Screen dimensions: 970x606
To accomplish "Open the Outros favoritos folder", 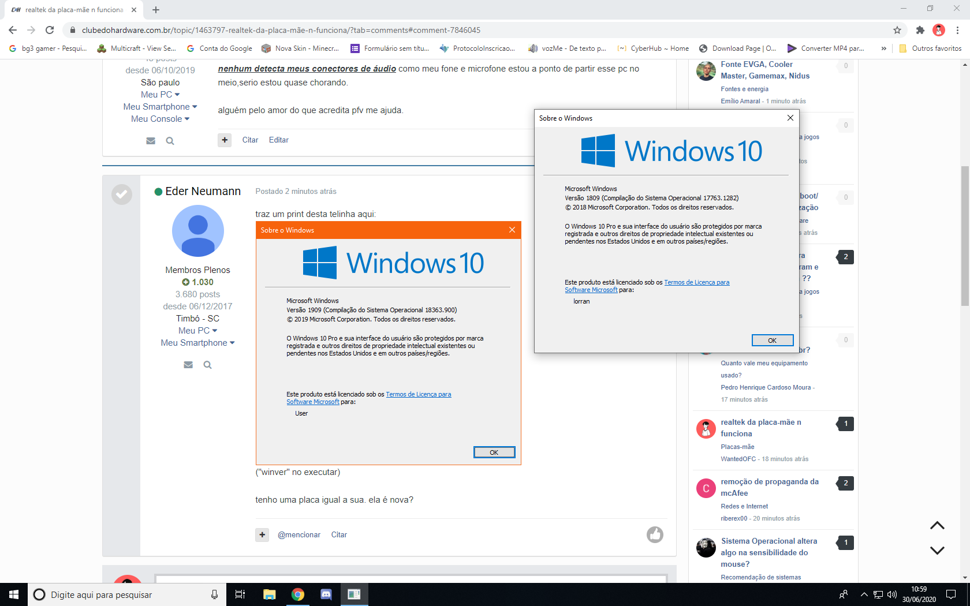I will click(930, 48).
